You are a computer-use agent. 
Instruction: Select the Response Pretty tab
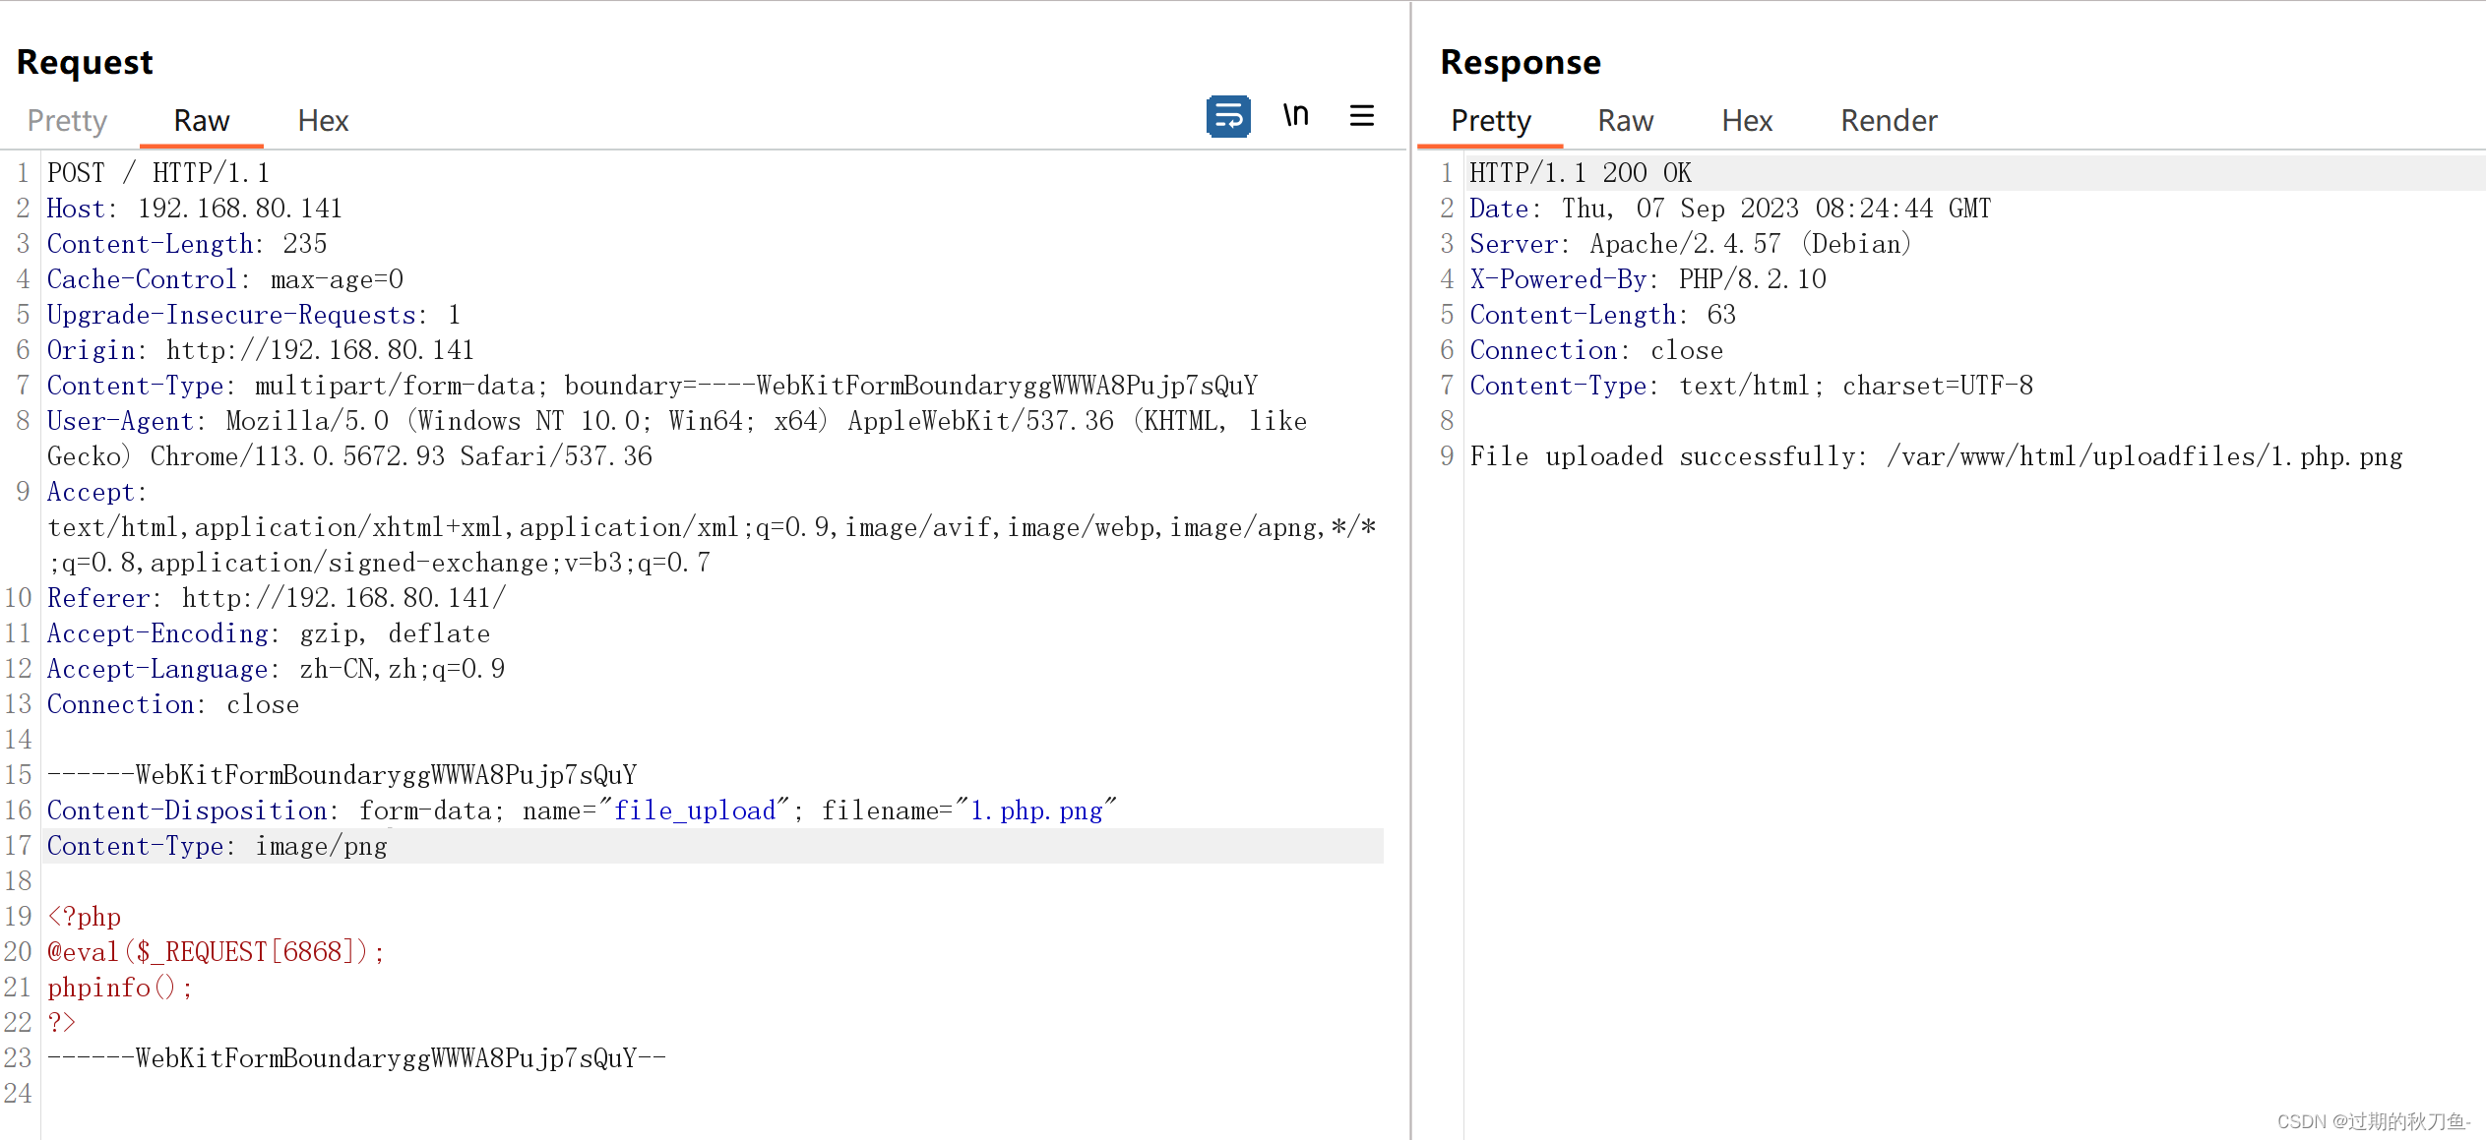click(x=1491, y=120)
